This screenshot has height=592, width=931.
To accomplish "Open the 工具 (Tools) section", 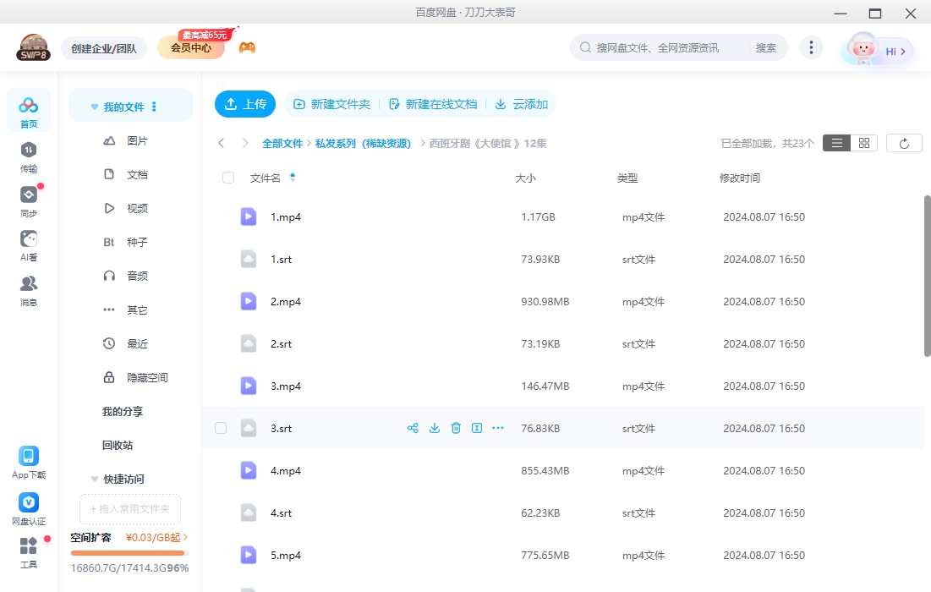I will (29, 554).
